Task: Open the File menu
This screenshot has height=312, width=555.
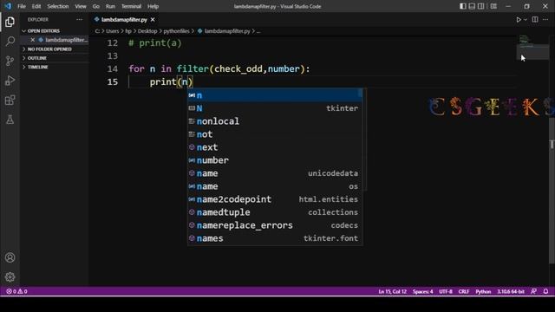Action: point(22,6)
